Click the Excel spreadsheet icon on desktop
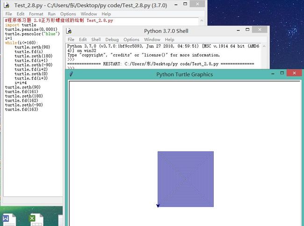304x226 pixels. click(x=36, y=219)
